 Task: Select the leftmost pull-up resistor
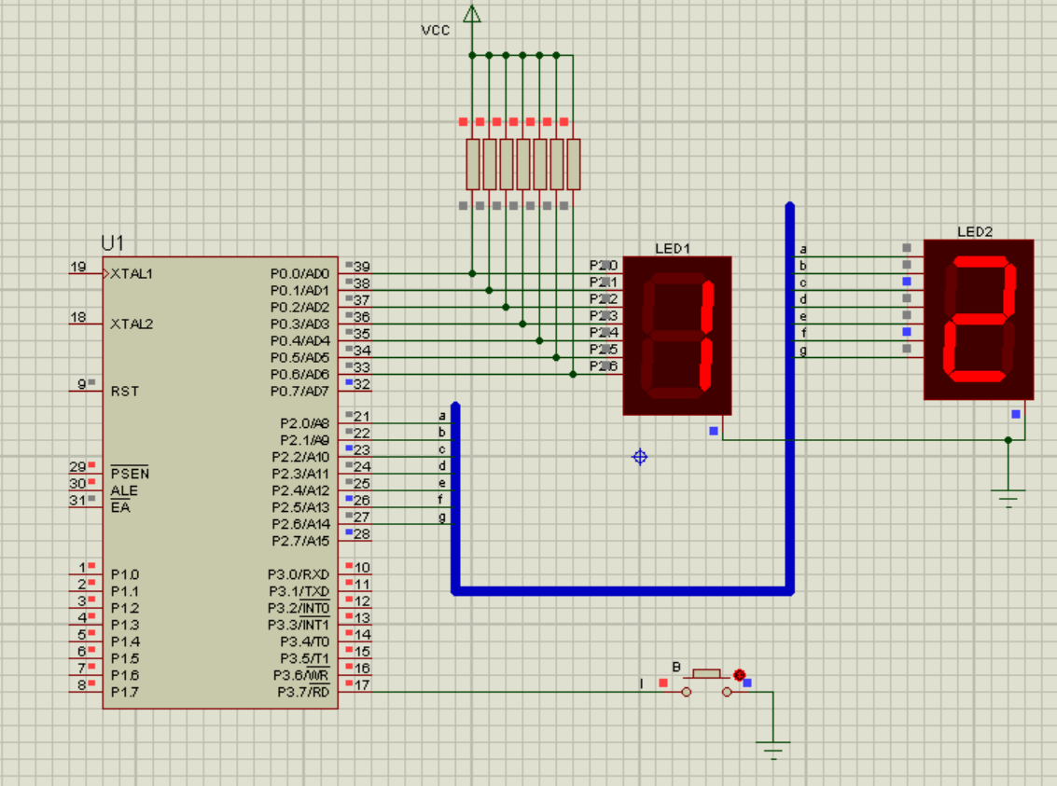click(473, 164)
